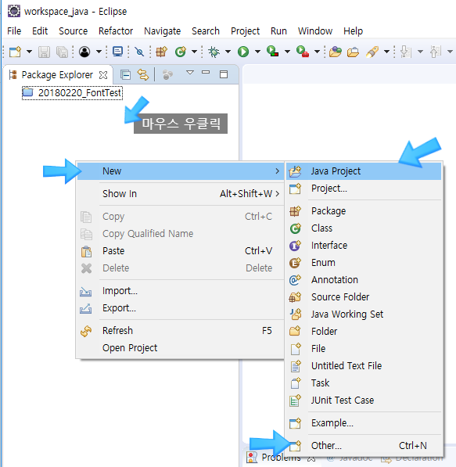Click the Debug bug icon
This screenshot has width=456, height=467.
(214, 52)
